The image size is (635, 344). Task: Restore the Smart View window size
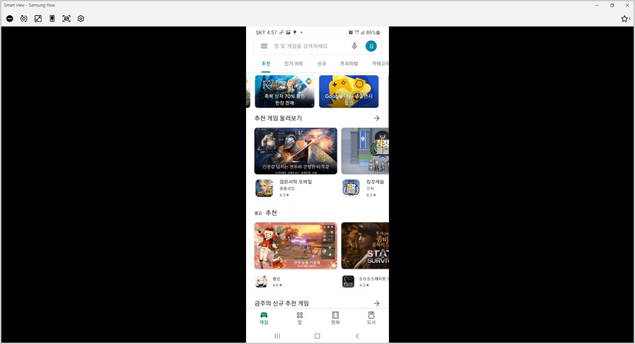(612, 5)
